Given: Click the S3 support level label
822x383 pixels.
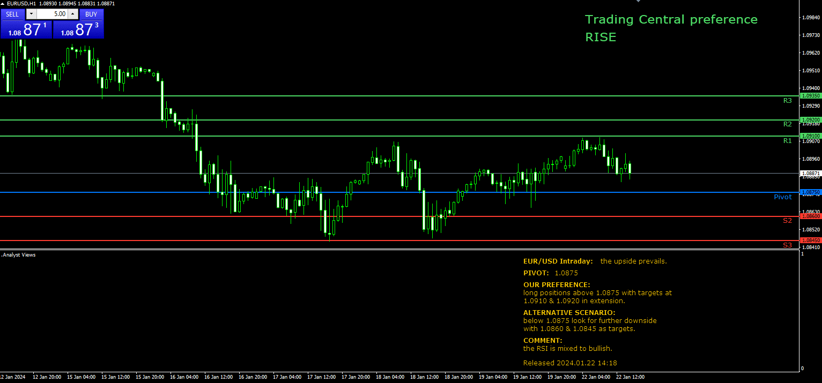Looking at the screenshot, I should tap(787, 245).
